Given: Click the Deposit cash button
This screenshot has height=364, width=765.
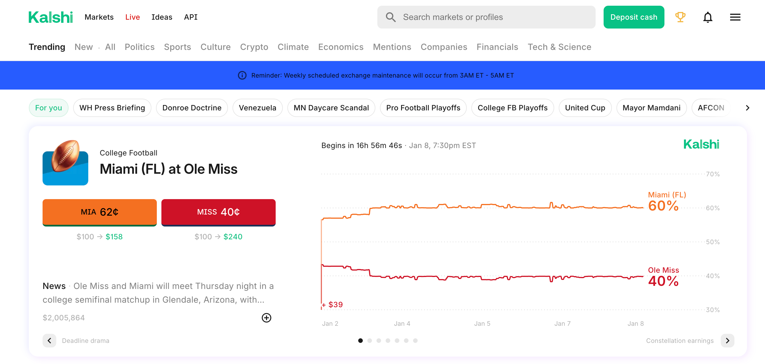Looking at the screenshot, I should tap(633, 17).
